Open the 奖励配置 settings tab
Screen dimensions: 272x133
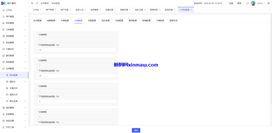[92, 21]
